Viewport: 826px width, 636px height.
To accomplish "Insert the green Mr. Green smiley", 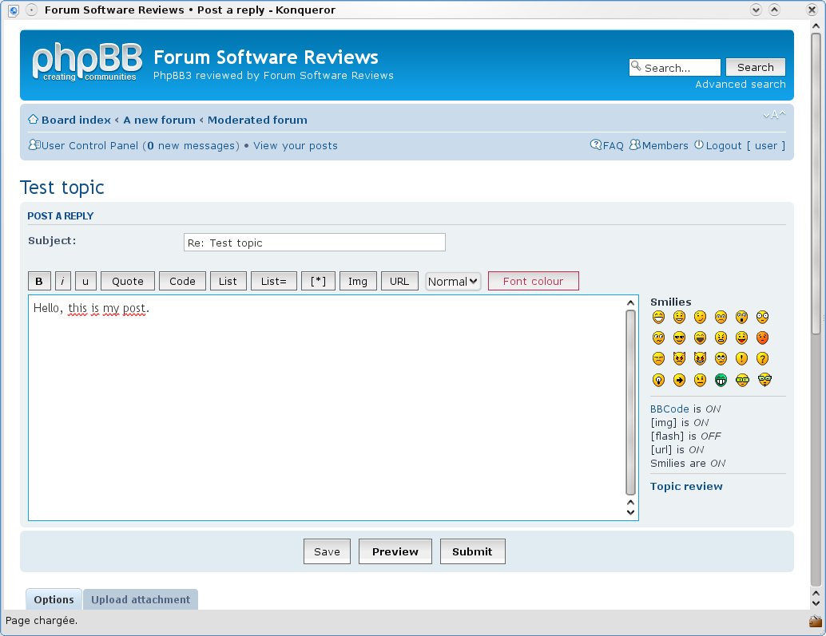I will pyautogui.click(x=721, y=380).
